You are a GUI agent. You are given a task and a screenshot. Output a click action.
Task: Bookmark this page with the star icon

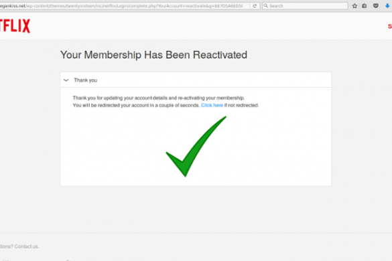[x=354, y=6]
